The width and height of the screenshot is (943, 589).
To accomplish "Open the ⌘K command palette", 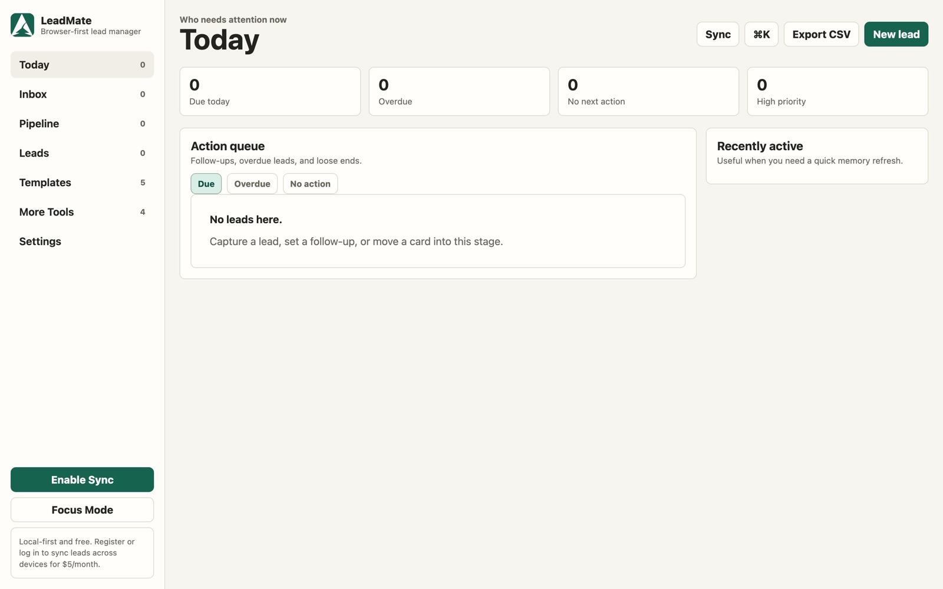I will [x=761, y=34].
